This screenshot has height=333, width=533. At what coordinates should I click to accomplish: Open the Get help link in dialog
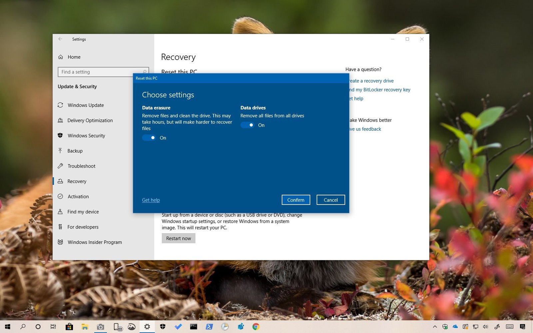point(151,200)
